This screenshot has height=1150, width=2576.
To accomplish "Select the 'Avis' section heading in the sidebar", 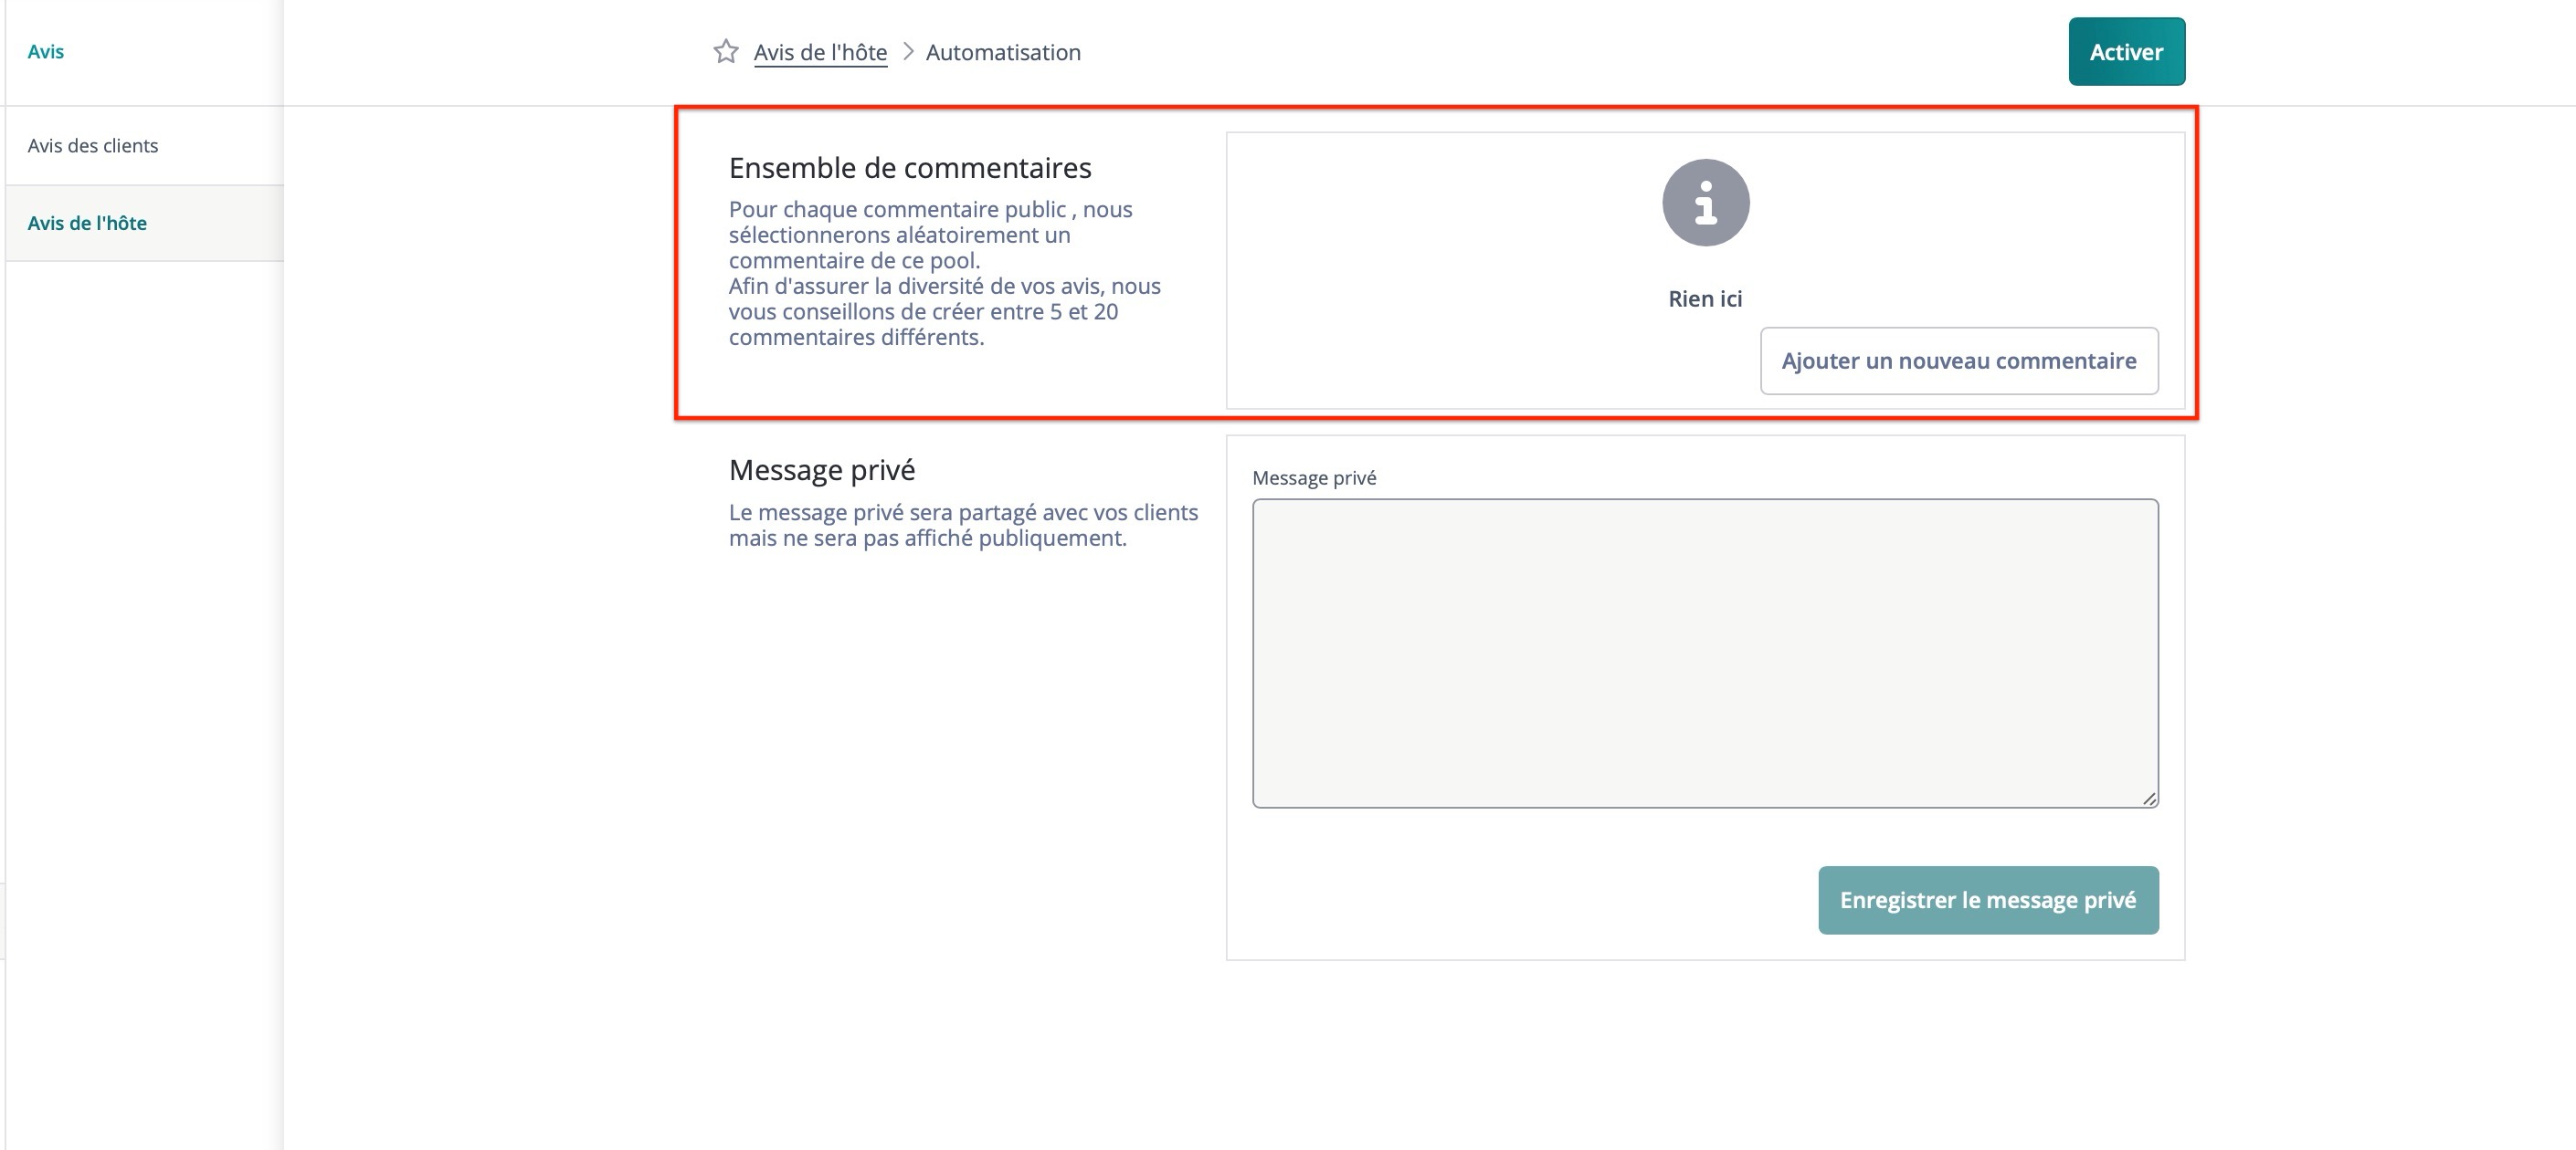I will 46,50.
